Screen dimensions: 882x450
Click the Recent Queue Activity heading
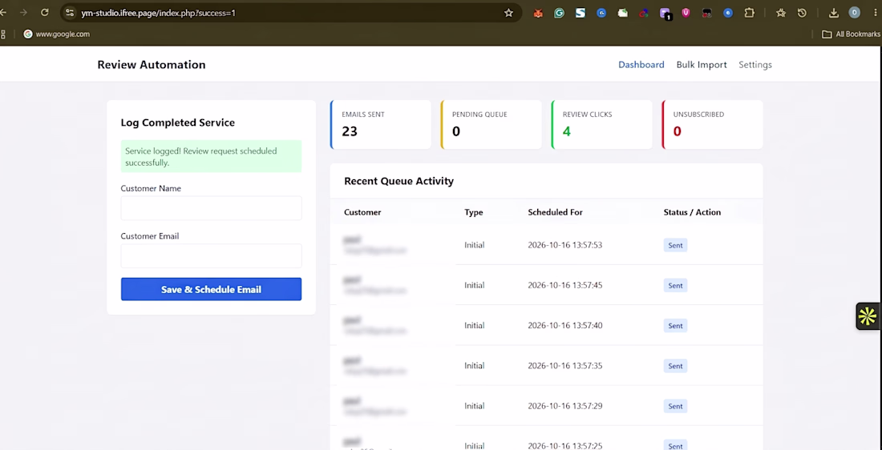399,181
